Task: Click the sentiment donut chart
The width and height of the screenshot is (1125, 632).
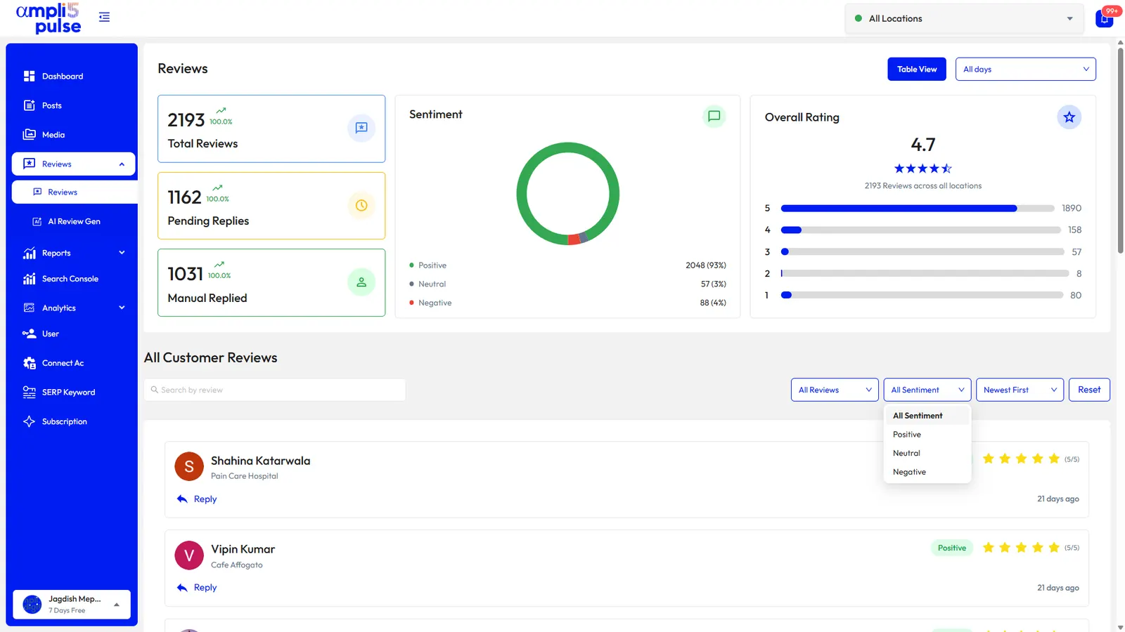Action: click(568, 194)
